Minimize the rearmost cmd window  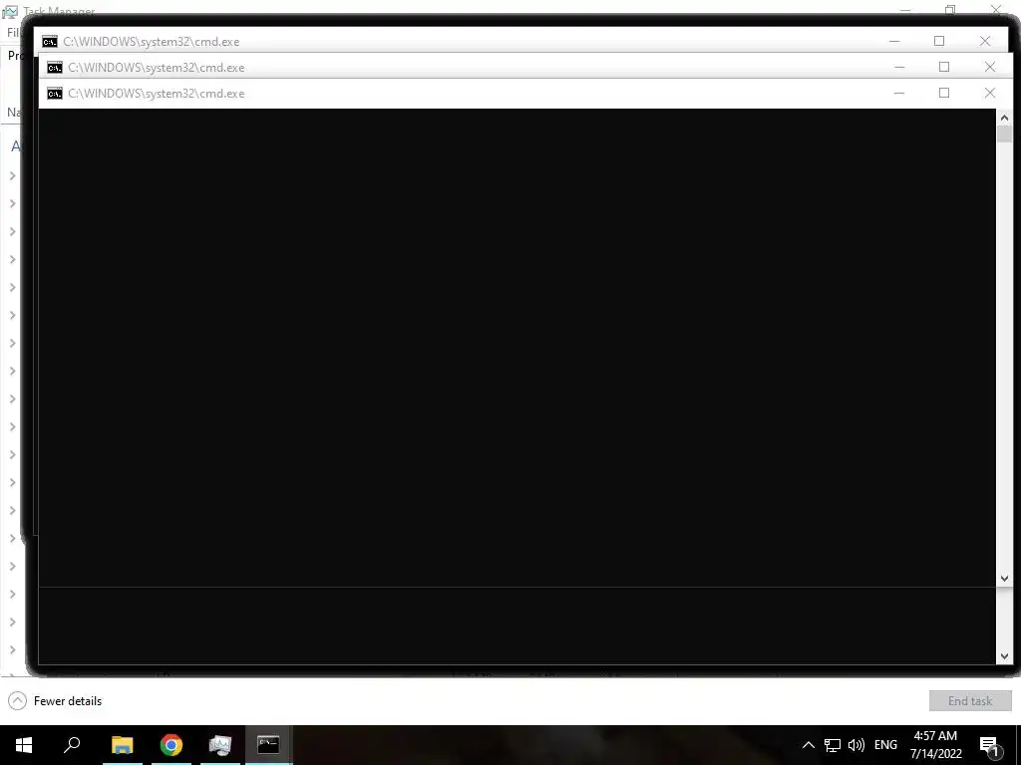click(894, 41)
